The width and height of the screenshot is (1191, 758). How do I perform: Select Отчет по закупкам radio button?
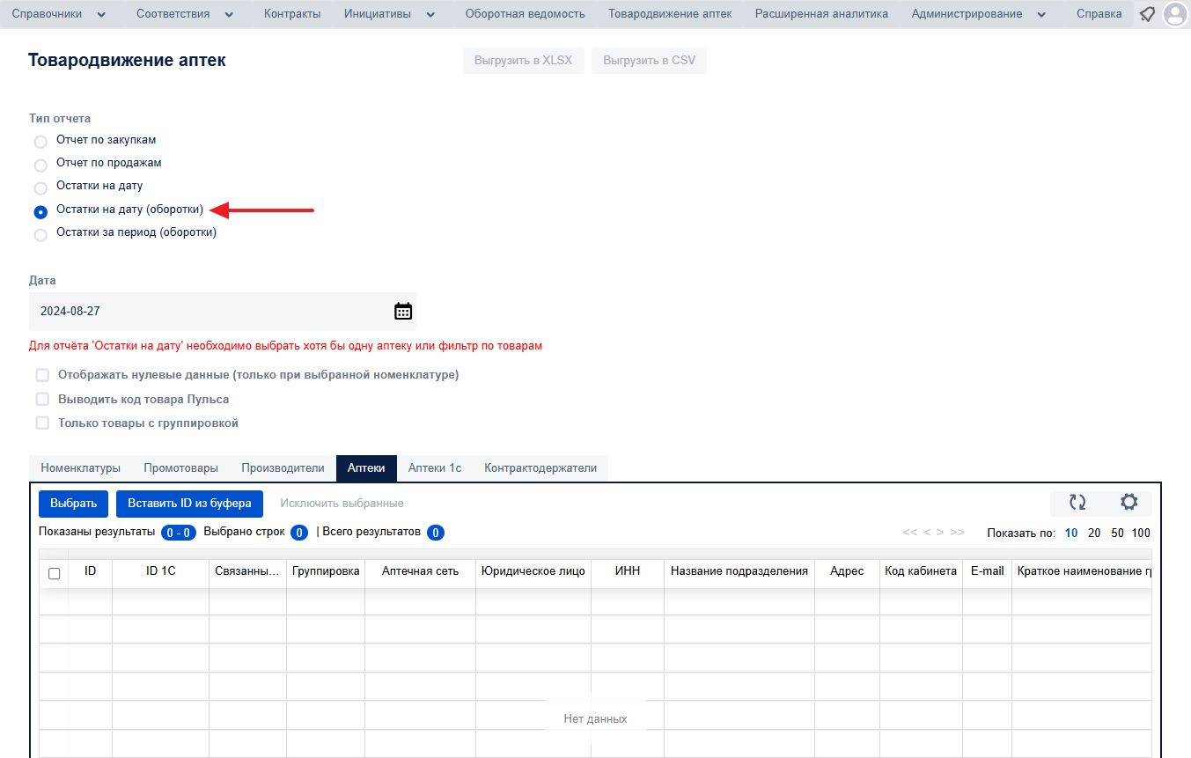pyautogui.click(x=40, y=142)
